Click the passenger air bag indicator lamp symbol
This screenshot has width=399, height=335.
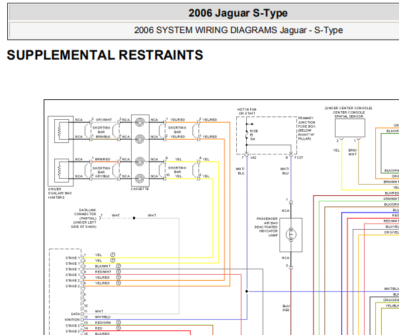291,234
